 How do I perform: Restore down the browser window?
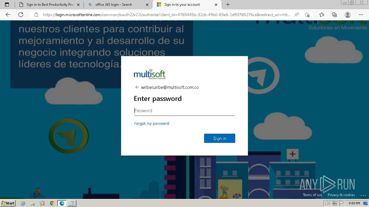352,3
